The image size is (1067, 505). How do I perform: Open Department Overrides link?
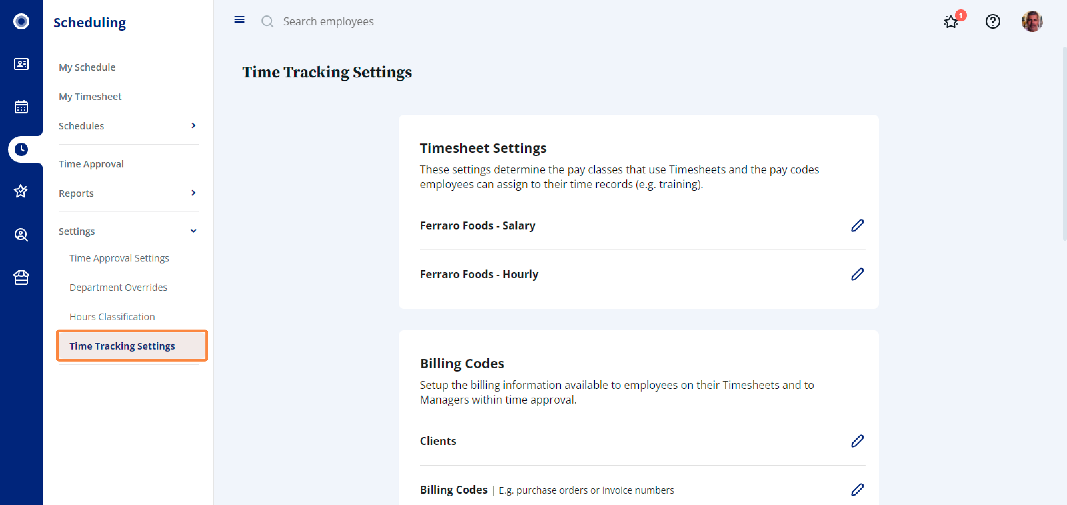pyautogui.click(x=118, y=288)
